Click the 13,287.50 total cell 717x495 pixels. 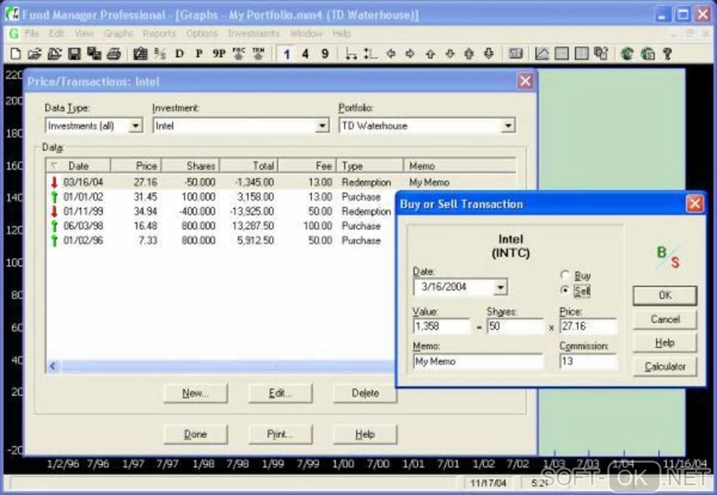tap(253, 226)
